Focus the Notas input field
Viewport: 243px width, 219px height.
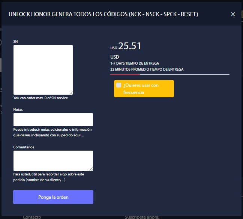tap(53, 119)
